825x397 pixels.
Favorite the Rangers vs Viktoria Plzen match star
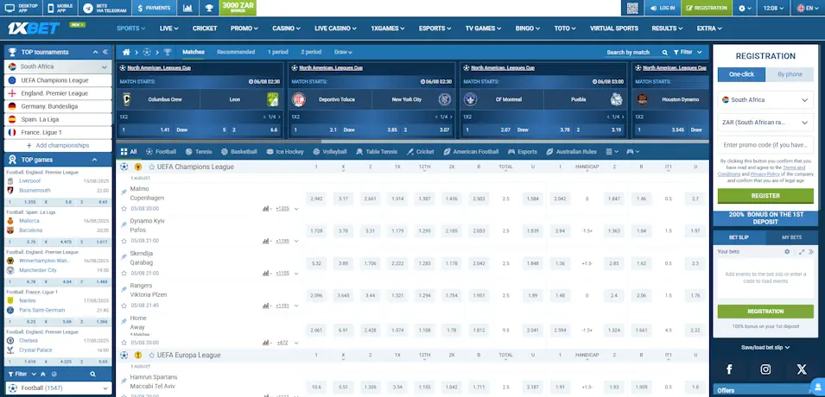pos(124,306)
